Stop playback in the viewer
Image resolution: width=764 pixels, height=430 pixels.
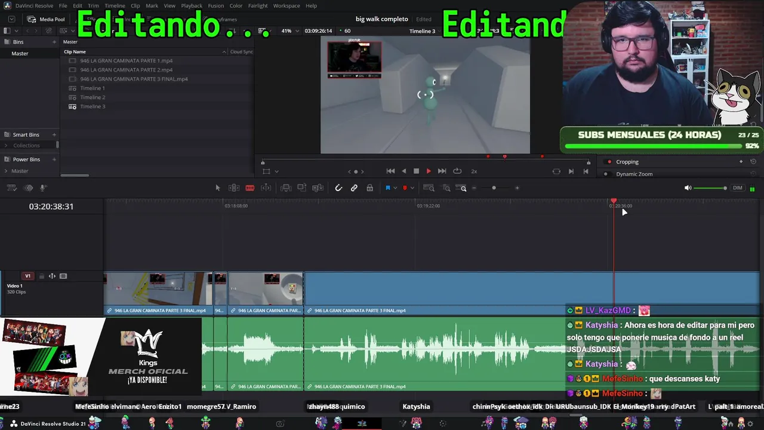point(416,171)
